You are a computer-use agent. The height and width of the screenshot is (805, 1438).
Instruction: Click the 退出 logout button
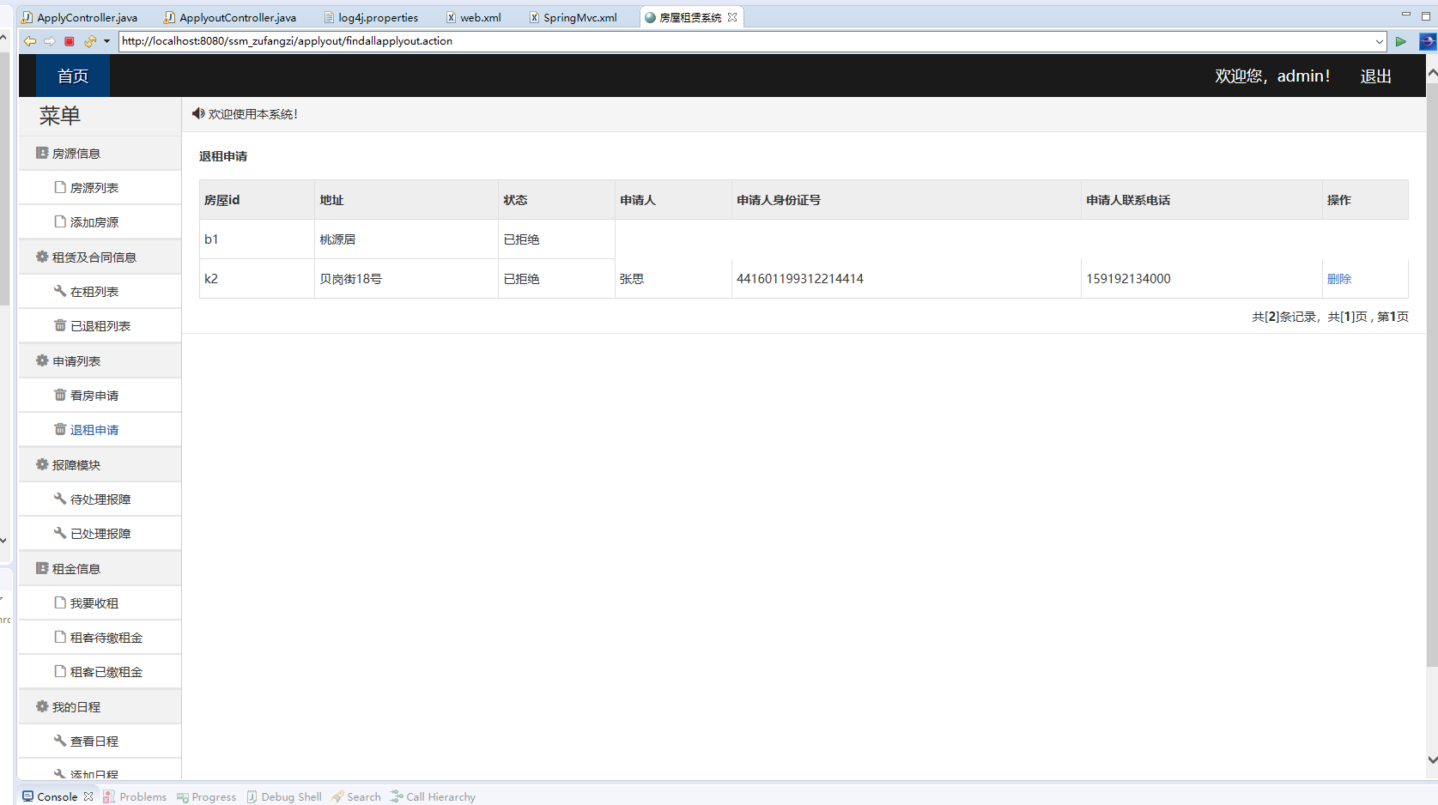(x=1375, y=76)
